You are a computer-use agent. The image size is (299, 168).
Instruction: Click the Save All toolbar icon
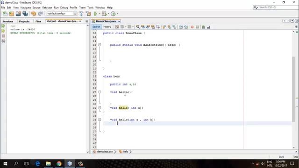click(25, 14)
